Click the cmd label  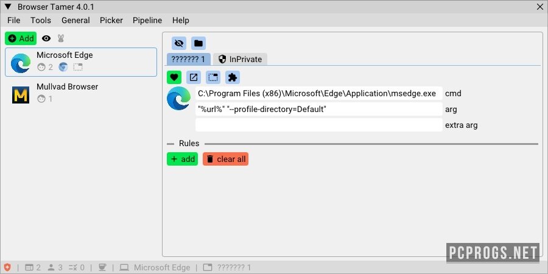coord(453,93)
